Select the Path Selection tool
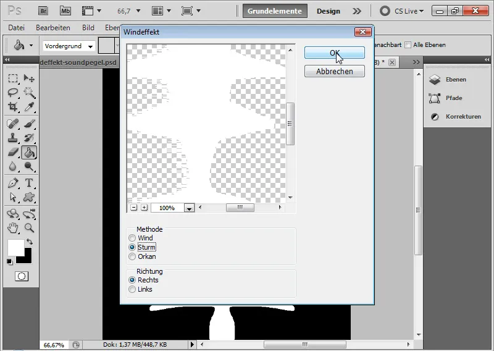The height and width of the screenshot is (351, 494). pyautogui.click(x=13, y=197)
